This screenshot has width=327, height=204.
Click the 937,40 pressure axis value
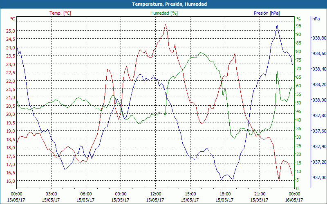(x=319, y=146)
